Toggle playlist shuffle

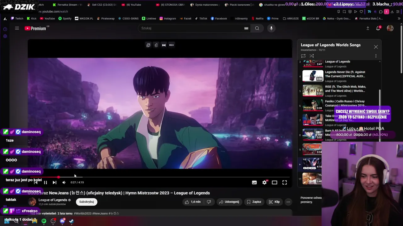pyautogui.click(x=312, y=56)
